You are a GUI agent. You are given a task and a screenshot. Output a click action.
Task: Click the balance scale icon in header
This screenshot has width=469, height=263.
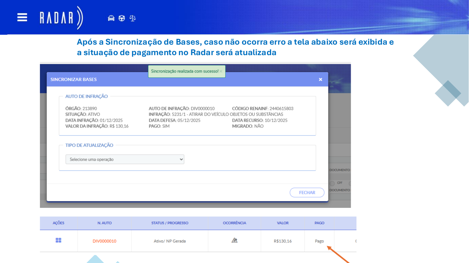(133, 18)
